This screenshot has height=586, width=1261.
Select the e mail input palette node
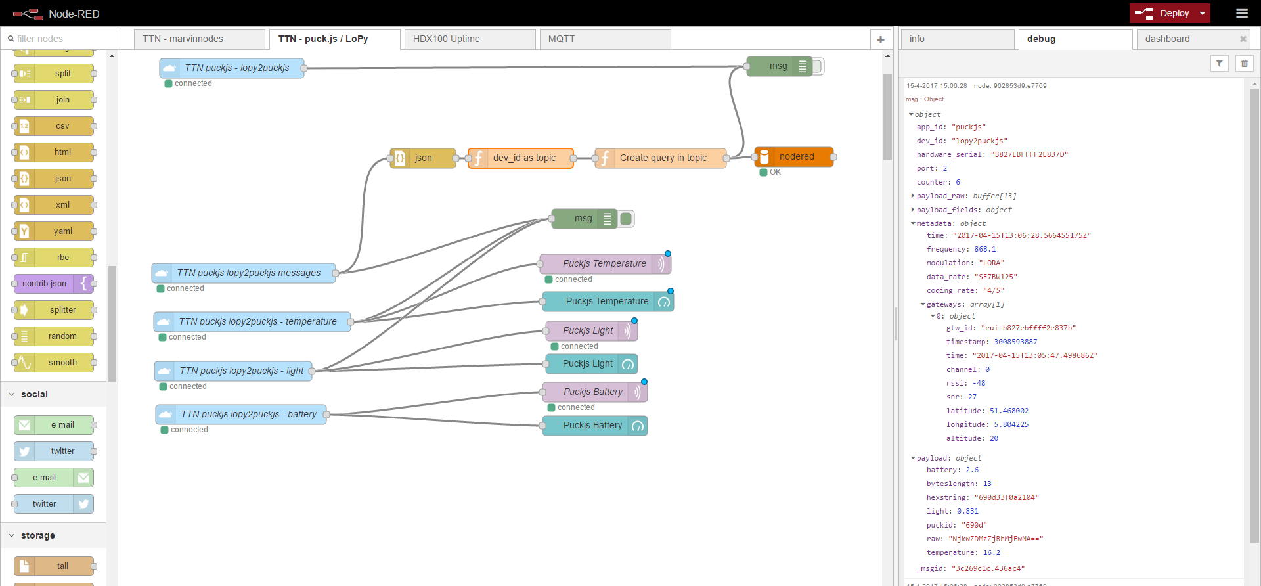tap(54, 425)
